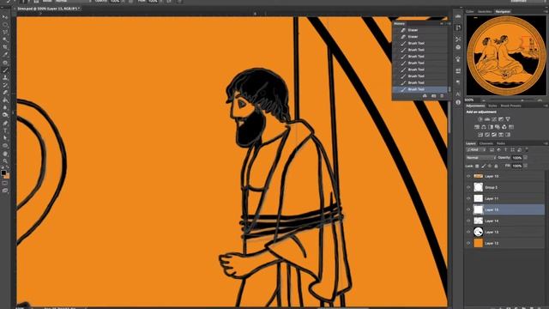Hide the Layer 13 layer
Image resolution: width=549 pixels, height=309 pixels.
[x=468, y=232]
